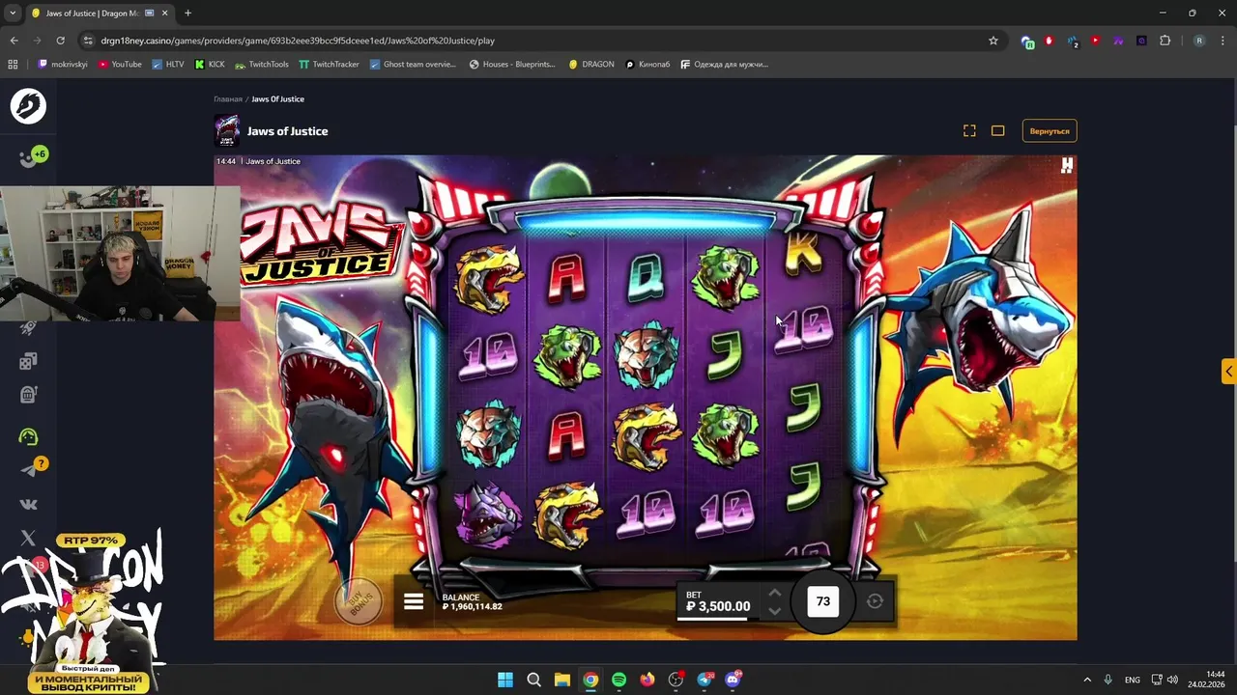Open the Chrome apps grid shortcut

pyautogui.click(x=13, y=65)
